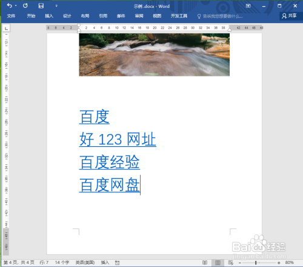Switch to the 开始 tab
Image resolution: width=303 pixels, height=267 pixels.
coord(31,16)
